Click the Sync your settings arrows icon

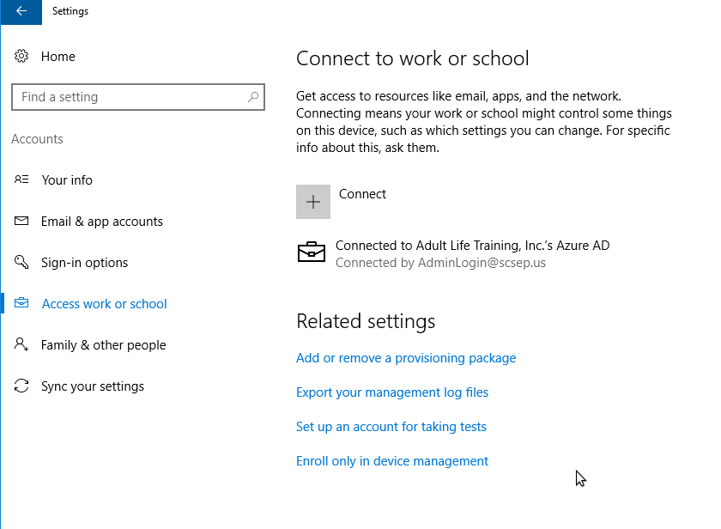21,386
